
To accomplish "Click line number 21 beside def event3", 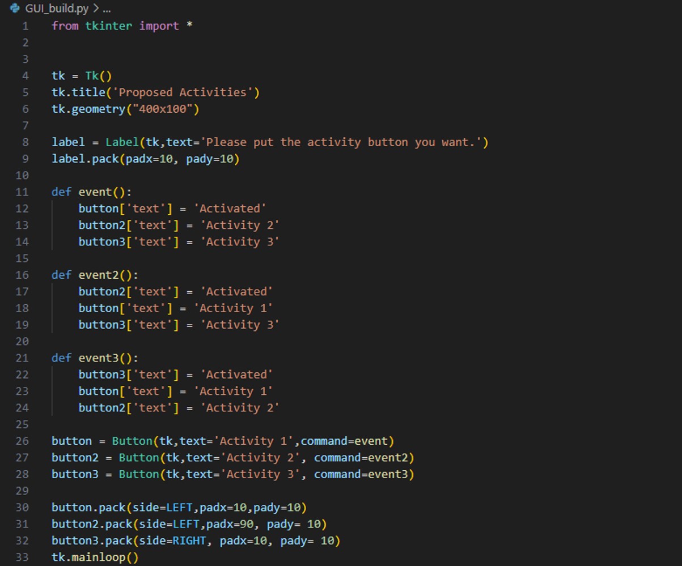I will [23, 358].
